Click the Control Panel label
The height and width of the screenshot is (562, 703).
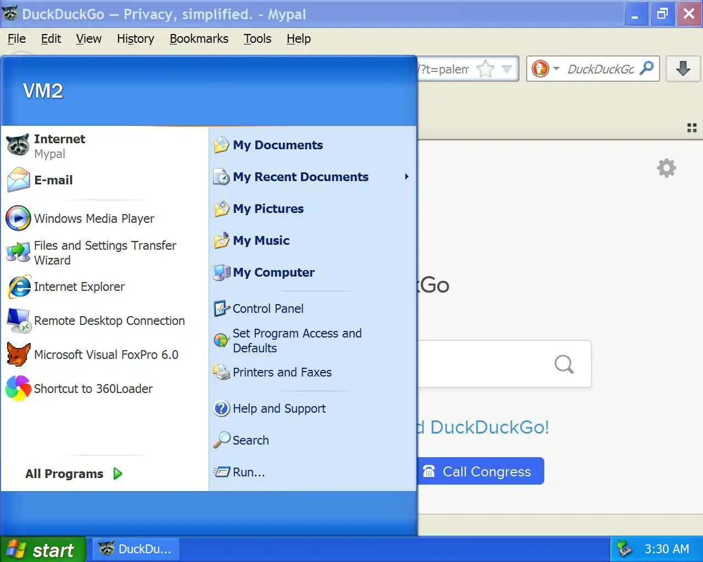tap(268, 308)
